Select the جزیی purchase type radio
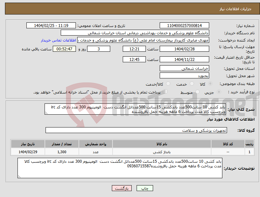Screen dimensions: 260x197 click(219, 92)
